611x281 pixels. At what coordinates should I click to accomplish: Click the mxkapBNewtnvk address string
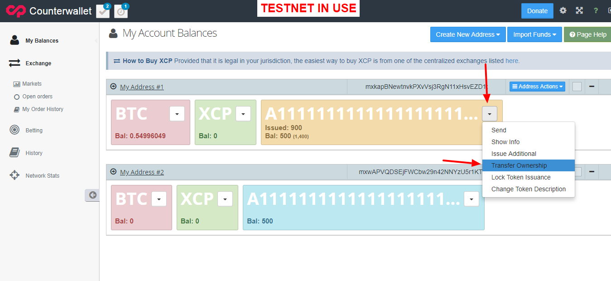pos(426,87)
